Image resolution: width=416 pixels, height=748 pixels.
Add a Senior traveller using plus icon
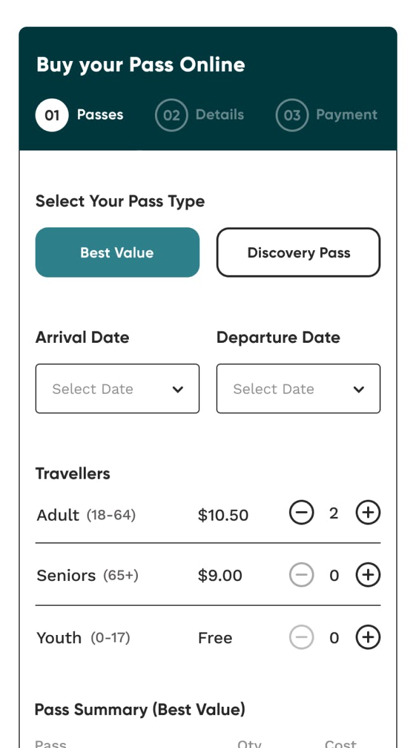pyautogui.click(x=368, y=575)
